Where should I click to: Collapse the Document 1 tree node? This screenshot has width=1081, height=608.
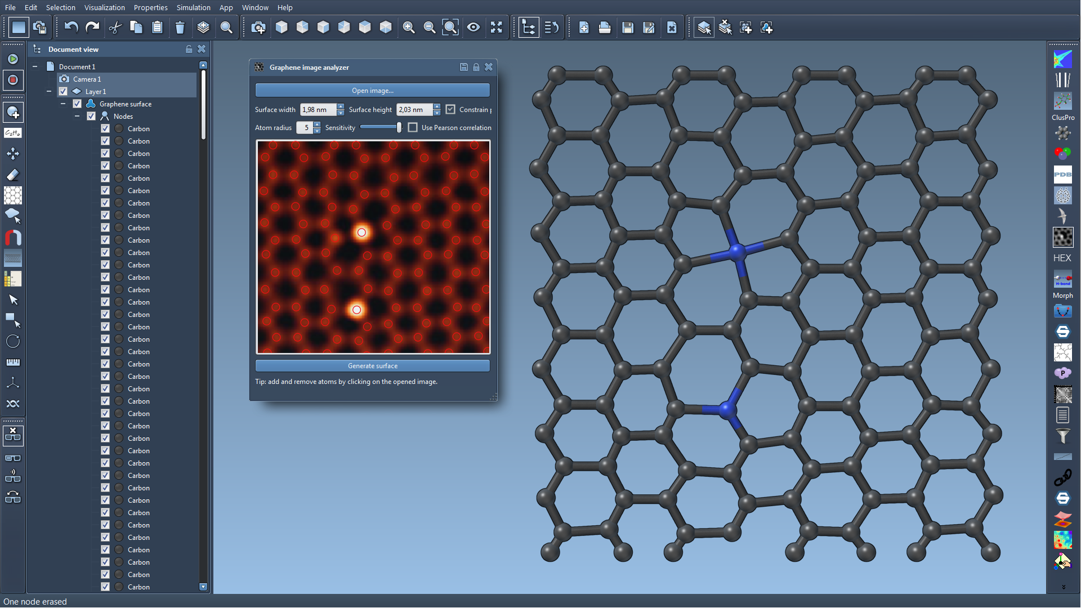click(35, 67)
